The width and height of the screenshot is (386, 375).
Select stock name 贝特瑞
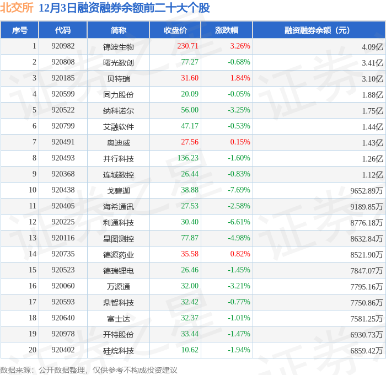click(x=119, y=79)
